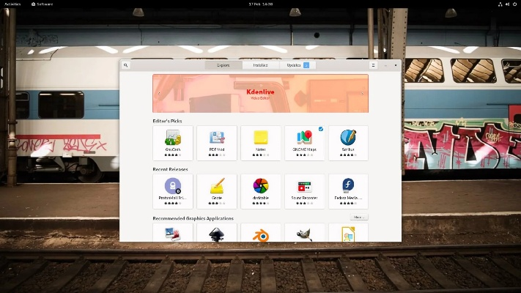Image resolution: width=521 pixels, height=293 pixels.
Task: Open the Notes app page
Action: 261,143
